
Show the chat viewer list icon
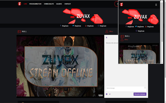click(x=110, y=94)
